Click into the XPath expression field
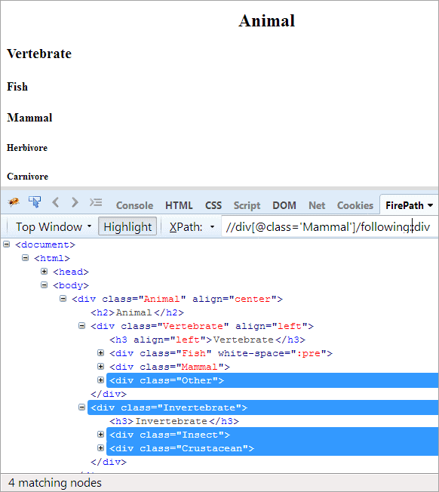The width and height of the screenshot is (439, 492). coord(329,226)
